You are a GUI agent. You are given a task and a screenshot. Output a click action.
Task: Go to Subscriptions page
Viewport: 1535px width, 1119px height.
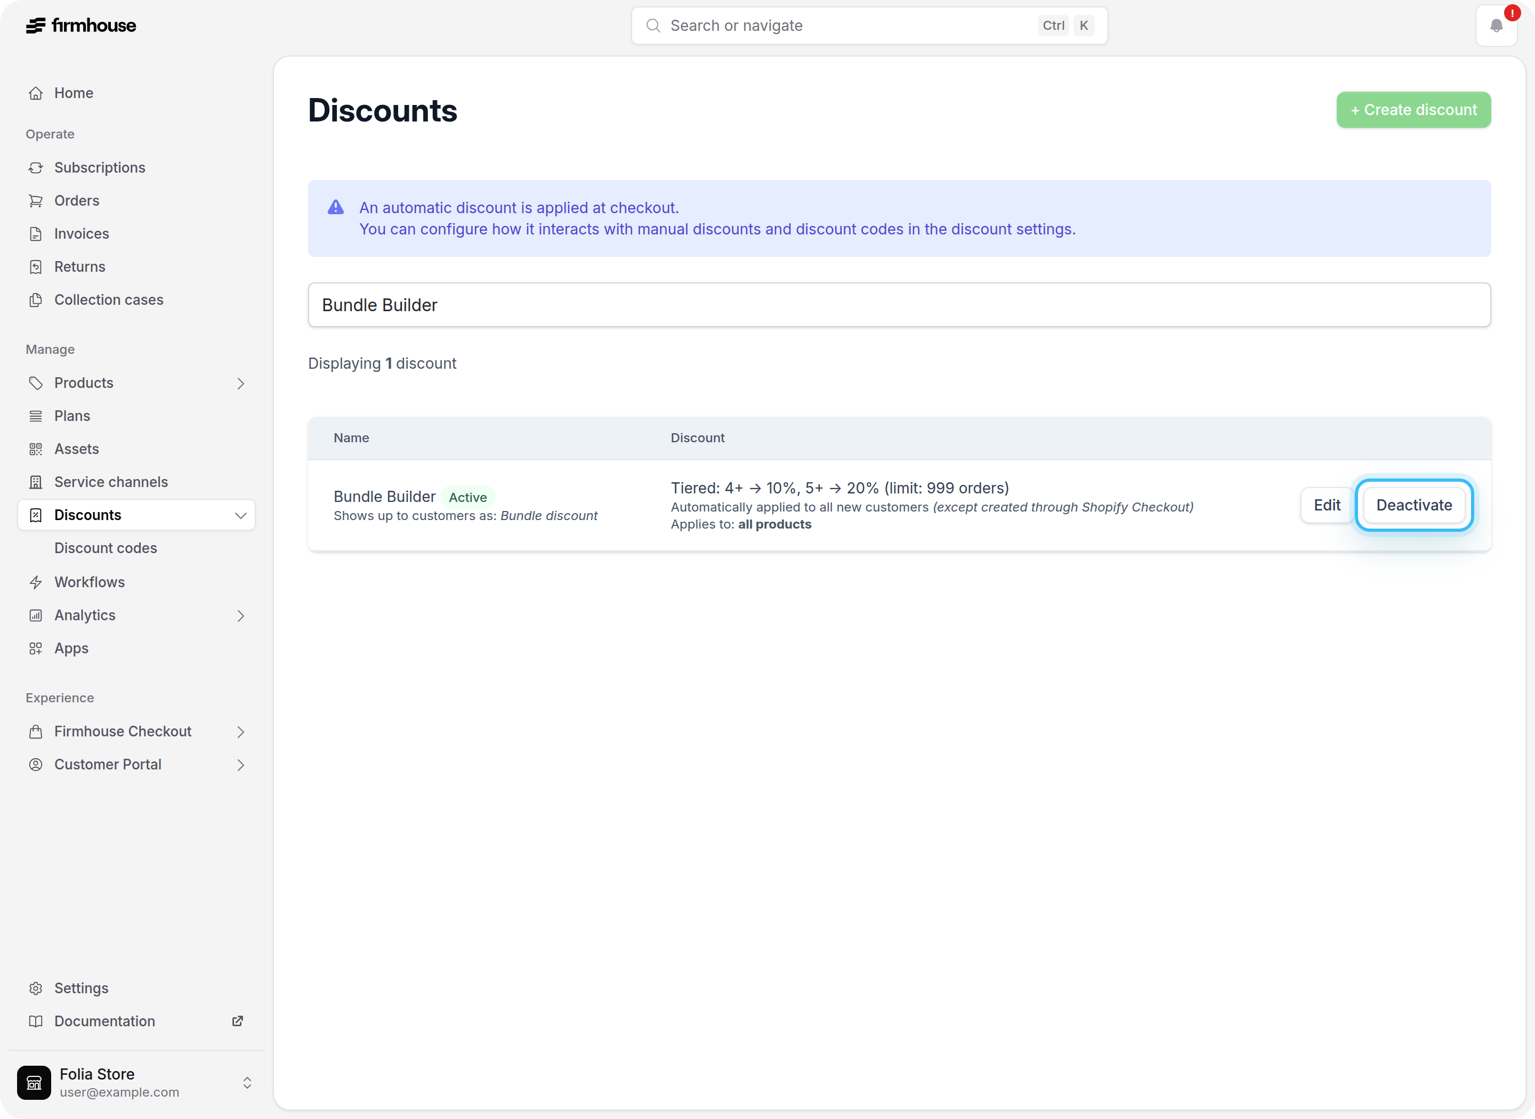(x=136, y=168)
